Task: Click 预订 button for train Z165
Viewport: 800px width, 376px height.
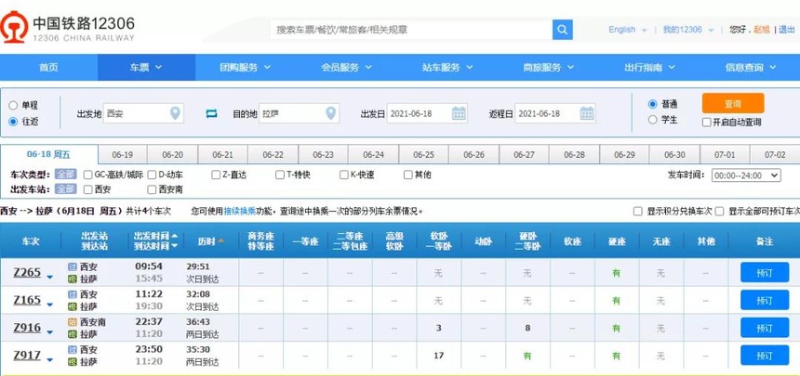Action: click(x=765, y=300)
